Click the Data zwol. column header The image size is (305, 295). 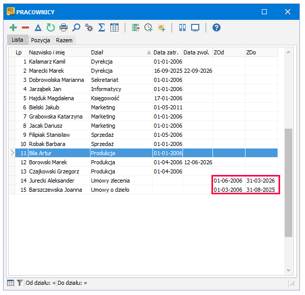point(198,52)
